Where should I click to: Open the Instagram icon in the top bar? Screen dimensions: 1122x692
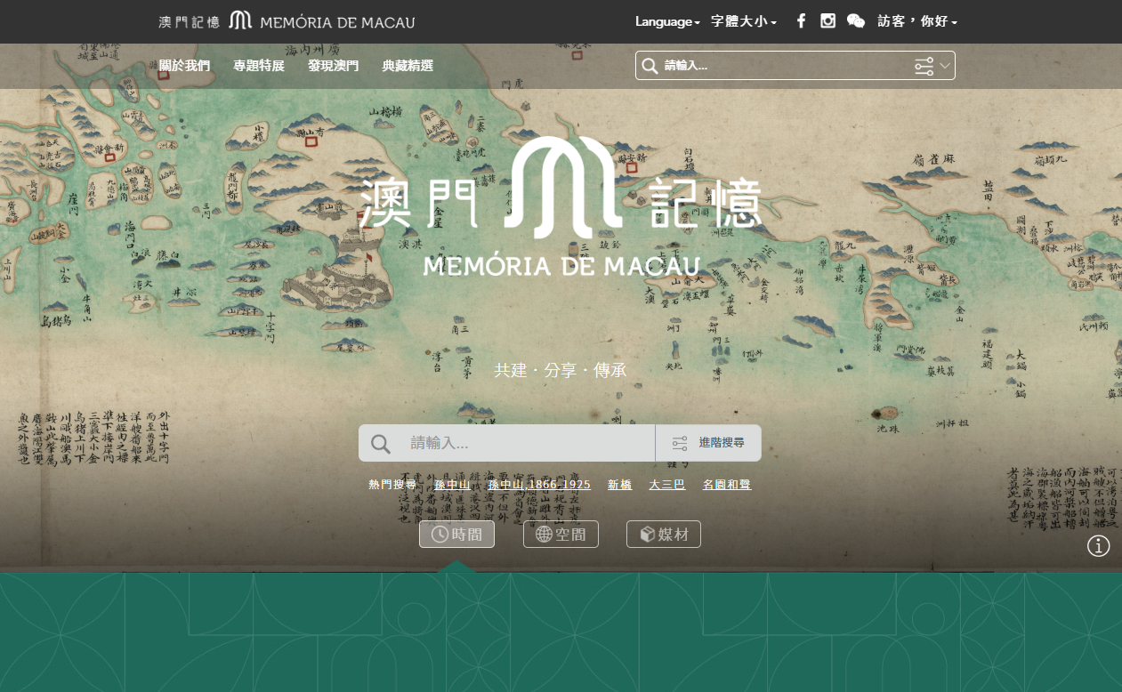point(828,20)
